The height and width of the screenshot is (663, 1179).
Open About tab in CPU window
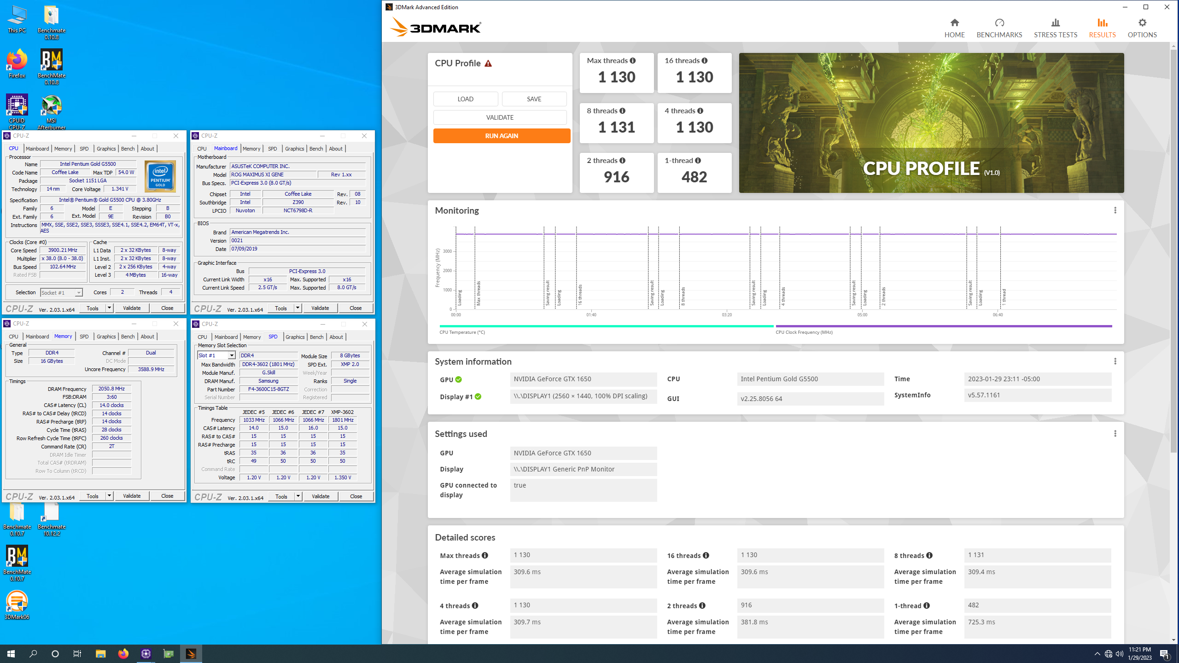click(147, 149)
